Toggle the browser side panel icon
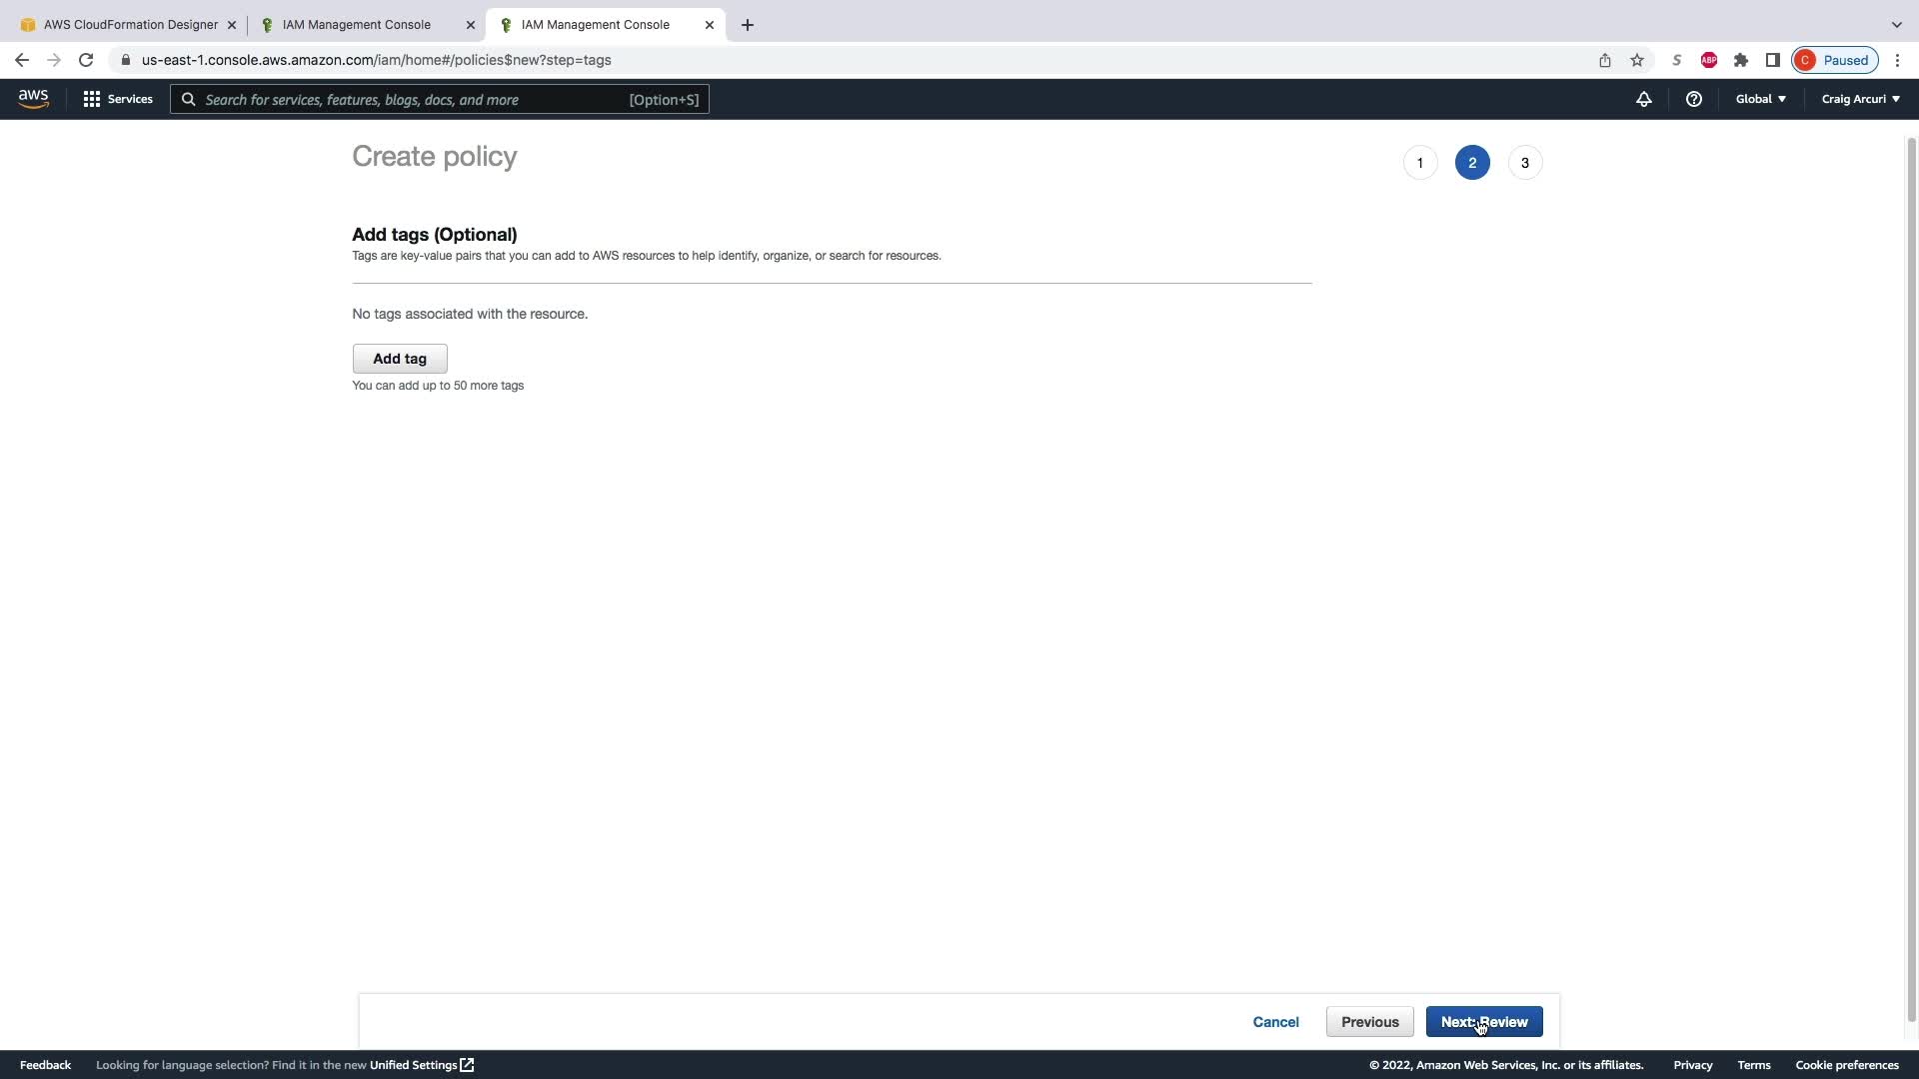Screen dimensions: 1919x1079 click(x=1773, y=60)
